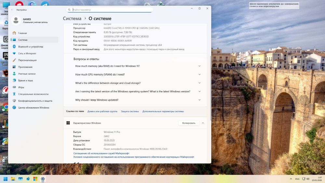Open File Explorer from the taskbar
This screenshot has width=325, height=183.
pos(13,179)
